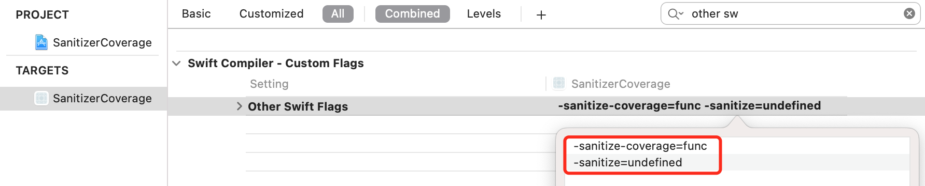Screen dimensions: 925x186
Task: Click the magnifying glass search filter icon
Action: point(673,14)
